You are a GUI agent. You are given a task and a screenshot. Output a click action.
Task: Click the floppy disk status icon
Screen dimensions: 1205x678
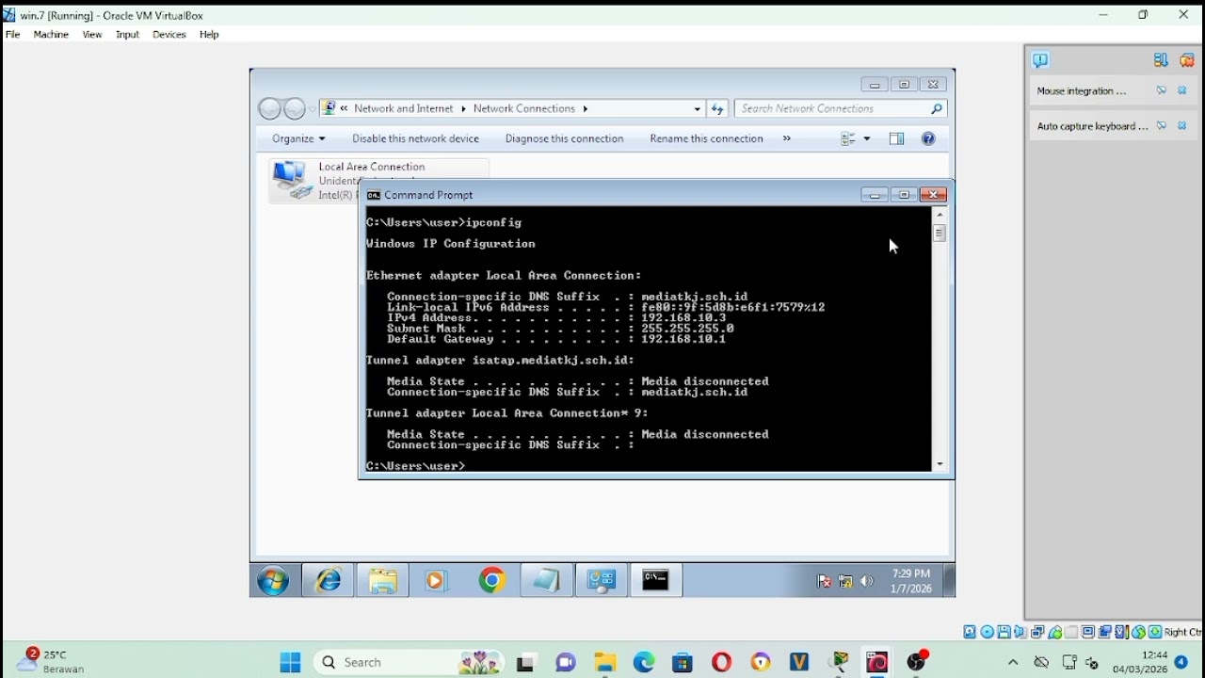pyautogui.click(x=1004, y=632)
